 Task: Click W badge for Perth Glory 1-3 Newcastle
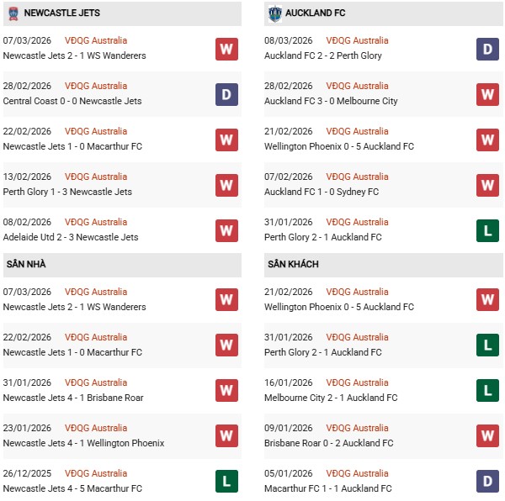[226, 185]
